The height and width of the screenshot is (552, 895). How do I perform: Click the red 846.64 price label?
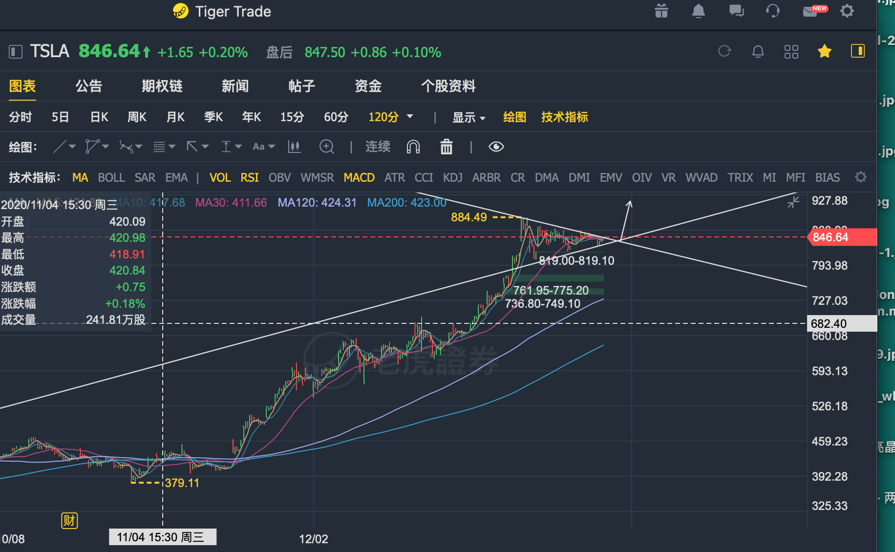coord(842,237)
